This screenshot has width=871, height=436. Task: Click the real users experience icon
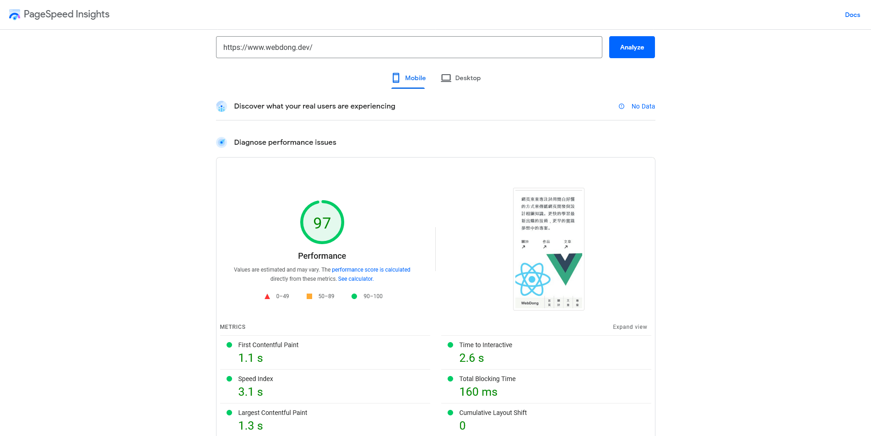pyautogui.click(x=222, y=106)
